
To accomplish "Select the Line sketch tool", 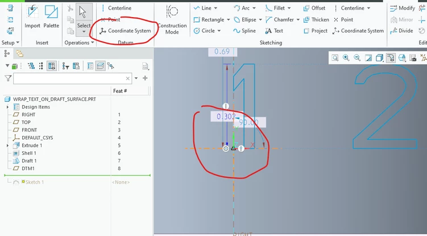I will point(202,8).
